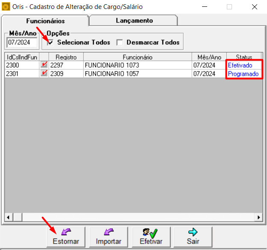Click the Programado status cell
The height and width of the screenshot is (250, 267).
pos(244,74)
